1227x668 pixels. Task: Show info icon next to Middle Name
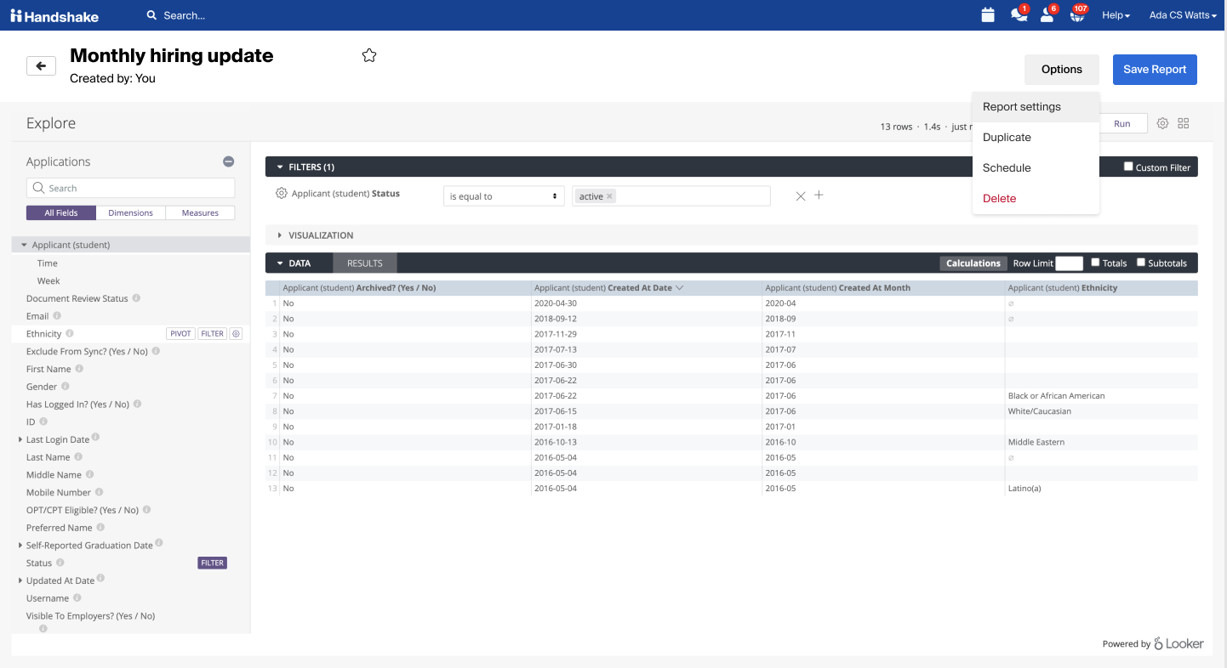pos(89,475)
